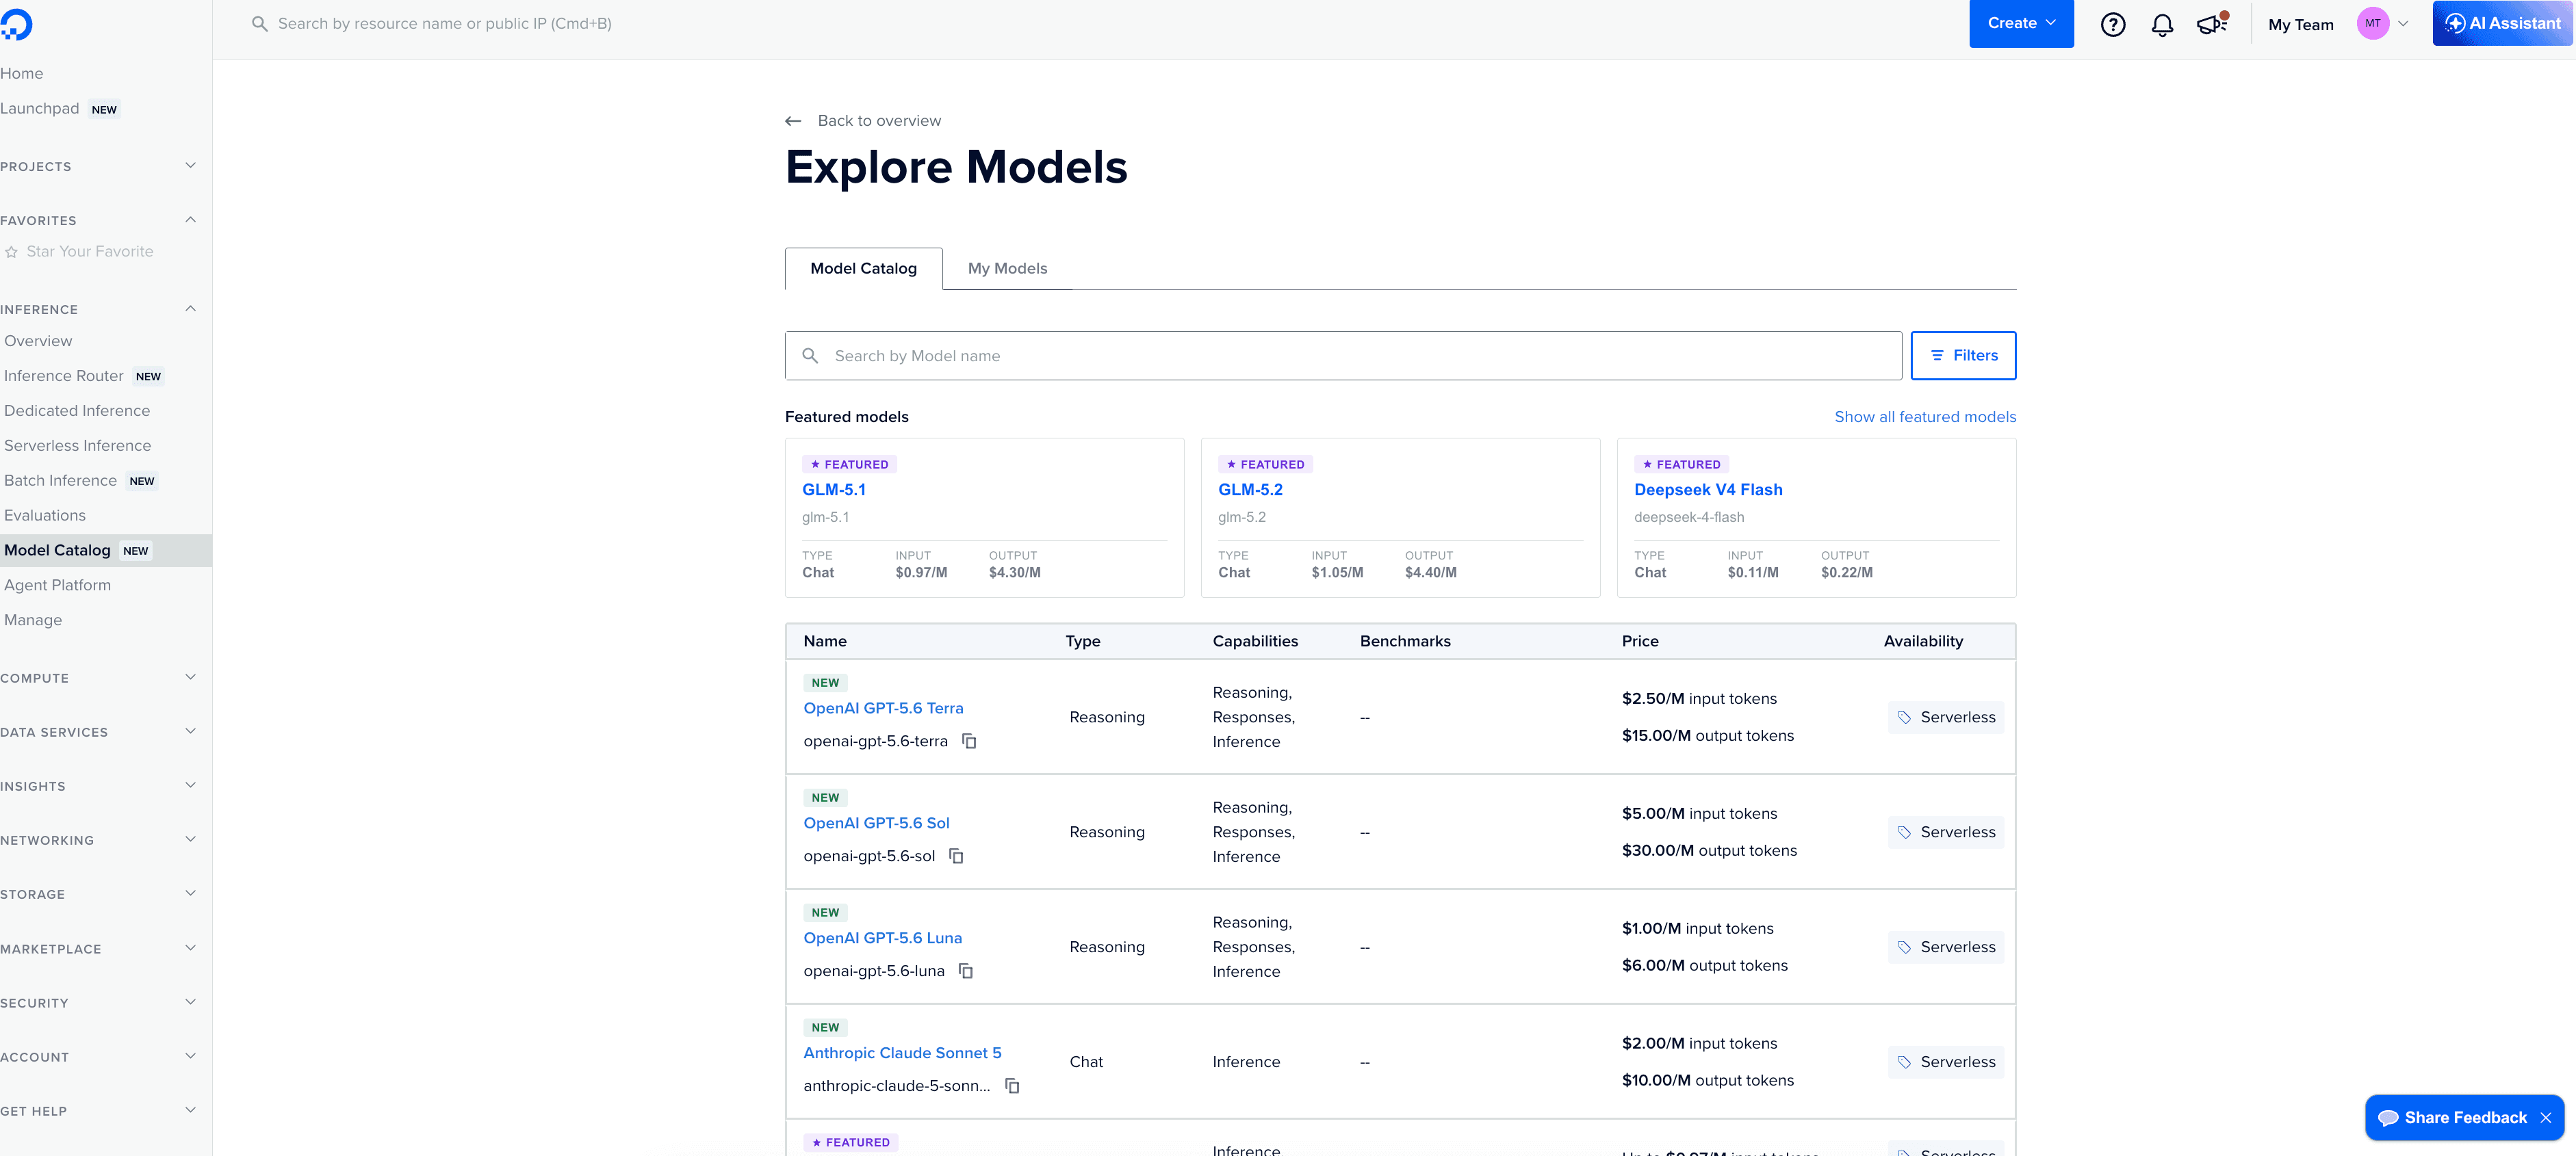The image size is (2576, 1156).
Task: Click the MT user avatar
Action: pyautogui.click(x=2372, y=23)
